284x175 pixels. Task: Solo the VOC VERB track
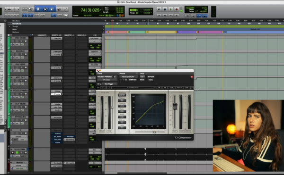coord(21,41)
